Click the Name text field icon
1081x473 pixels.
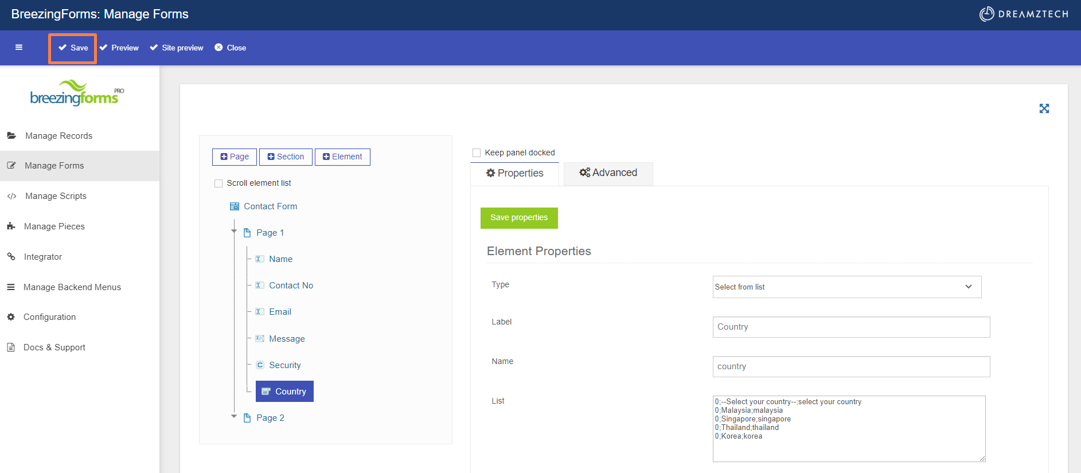tap(260, 259)
